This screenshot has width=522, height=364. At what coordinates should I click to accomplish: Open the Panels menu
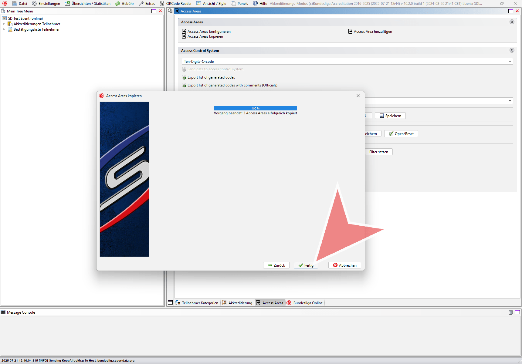pyautogui.click(x=239, y=3)
